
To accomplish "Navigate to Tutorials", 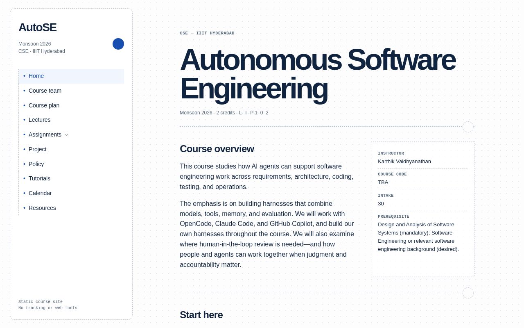I will (x=71, y=178).
